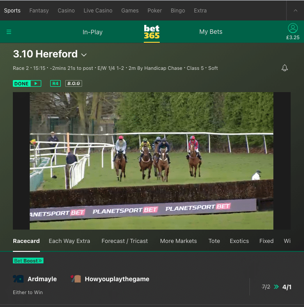Switch to the Each Way Extra tab
The image size is (304, 307).
click(69, 241)
